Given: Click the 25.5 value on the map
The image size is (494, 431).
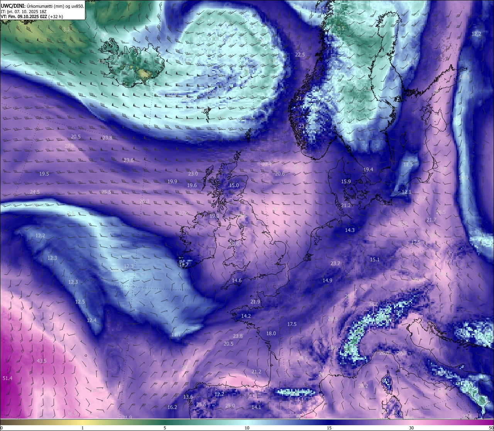Looking at the screenshot, I should 106,192.
